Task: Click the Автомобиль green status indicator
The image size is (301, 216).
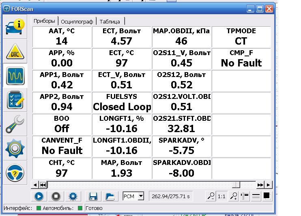Action: click(80, 208)
